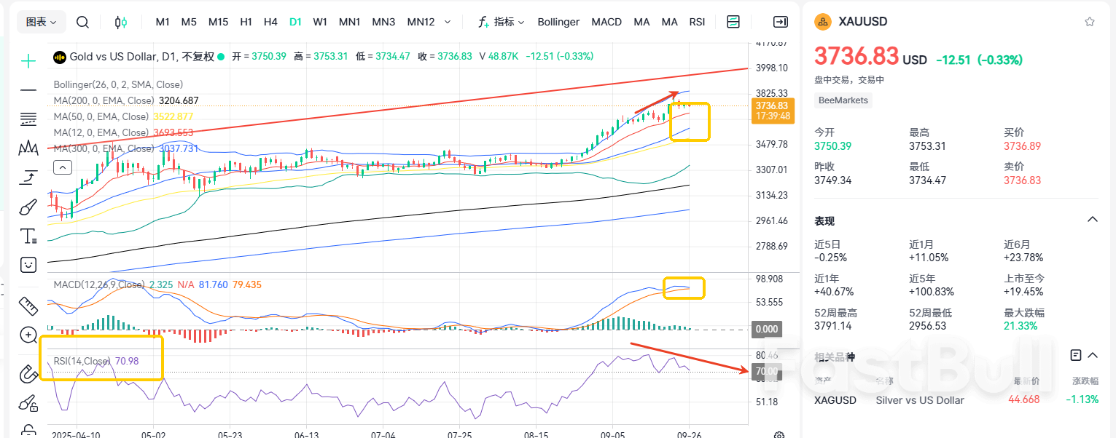1116x438 pixels.
Task: Toggle the magnet snap mode
Action: pos(28,374)
